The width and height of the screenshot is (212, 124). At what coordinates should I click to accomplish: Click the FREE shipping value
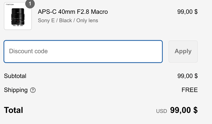tap(190, 90)
